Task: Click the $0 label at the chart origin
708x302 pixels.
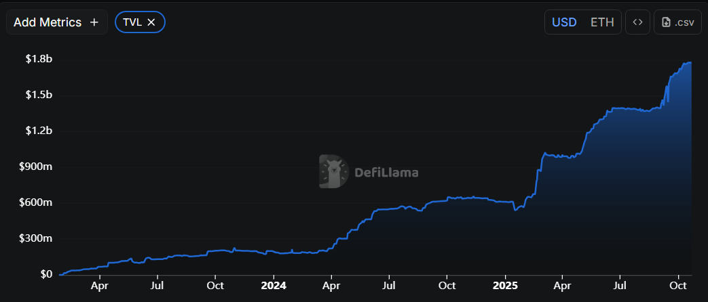Action: click(x=44, y=274)
